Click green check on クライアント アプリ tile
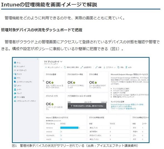 pyautogui.click(x=53, y=104)
